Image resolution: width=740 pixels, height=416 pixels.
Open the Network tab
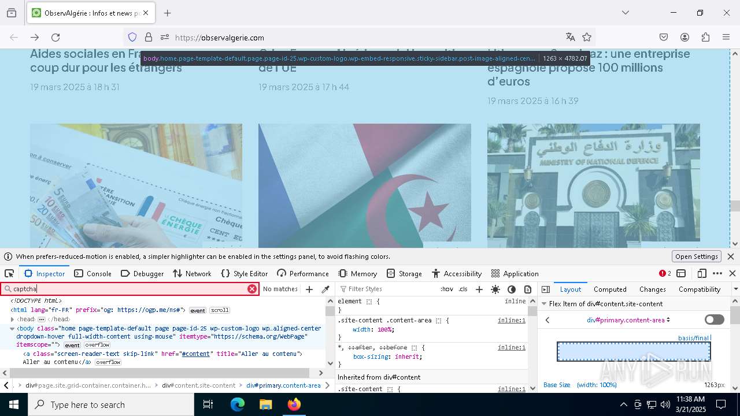pyautogui.click(x=192, y=273)
